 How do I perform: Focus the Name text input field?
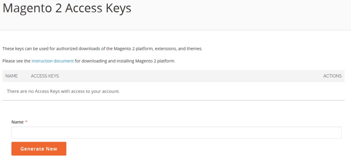(x=176, y=133)
